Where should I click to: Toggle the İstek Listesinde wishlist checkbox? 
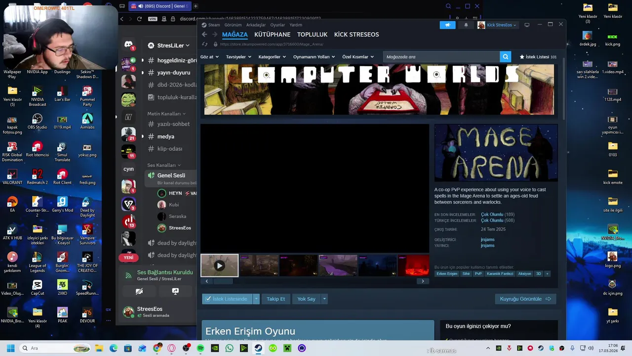pos(208,299)
